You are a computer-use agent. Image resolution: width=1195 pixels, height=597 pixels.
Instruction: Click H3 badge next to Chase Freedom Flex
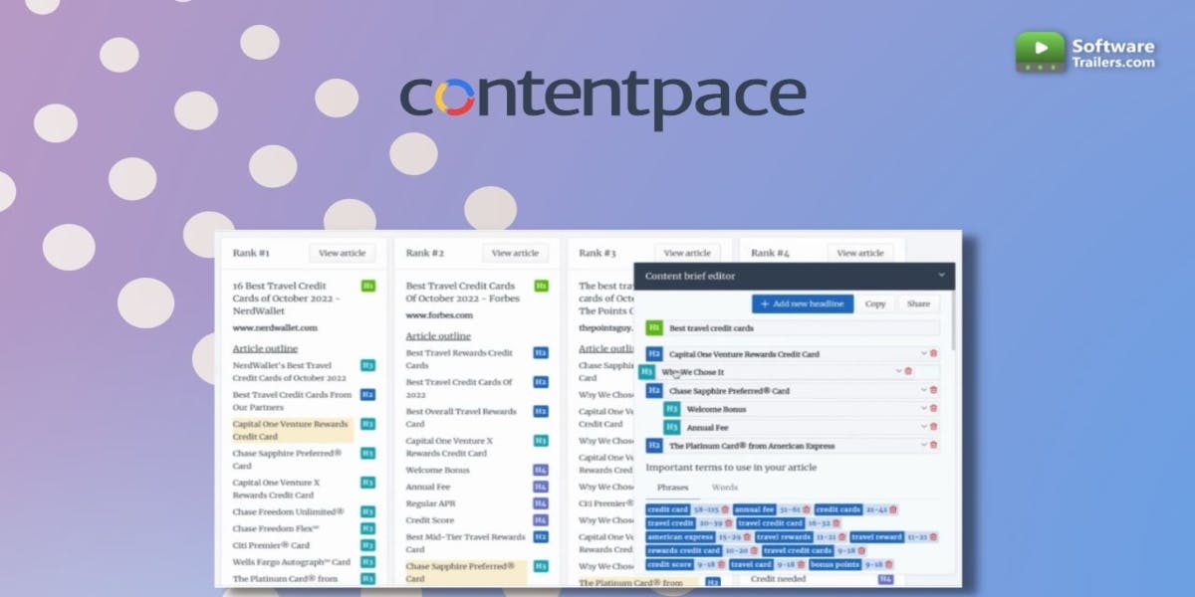click(367, 528)
